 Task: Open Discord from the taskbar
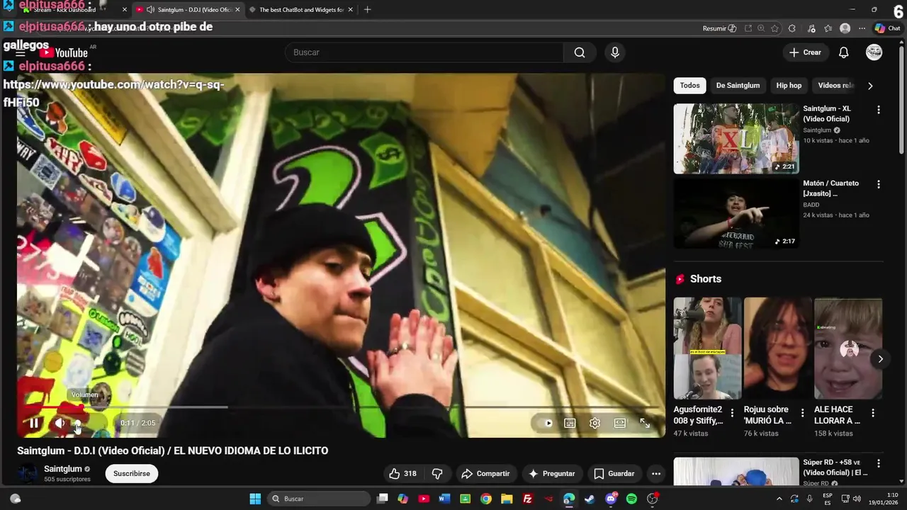(x=611, y=499)
